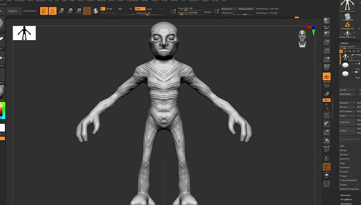Toggle the A button beside Mrgb

(x=103, y=9)
